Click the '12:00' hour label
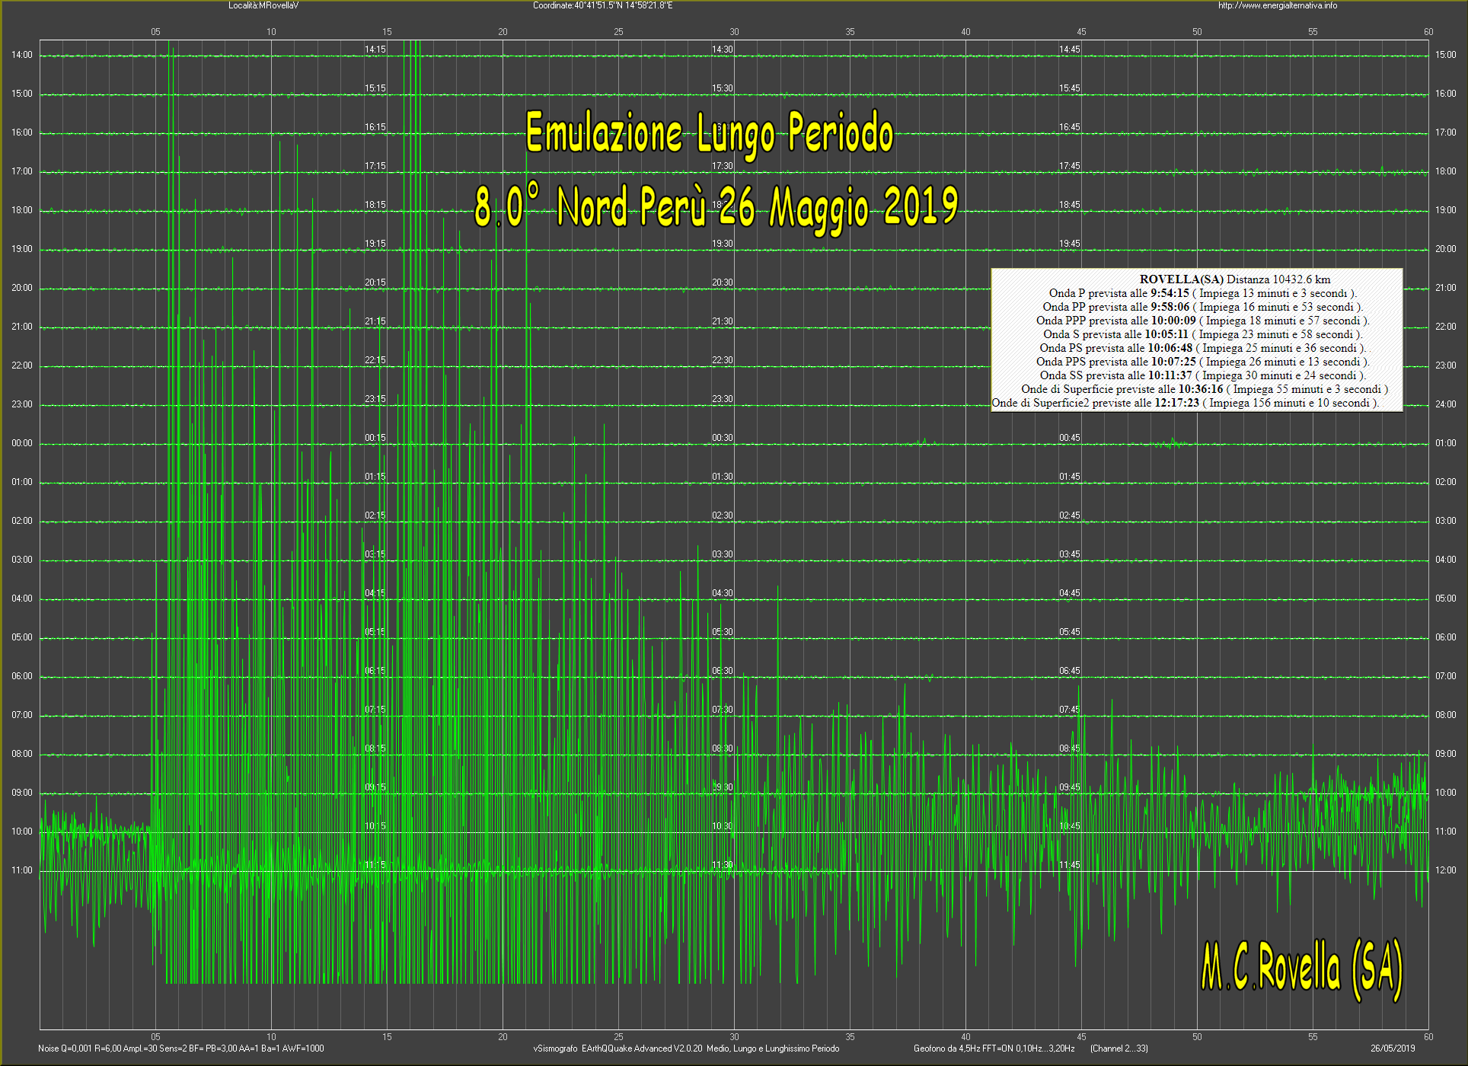The image size is (1468, 1066). 1445,870
